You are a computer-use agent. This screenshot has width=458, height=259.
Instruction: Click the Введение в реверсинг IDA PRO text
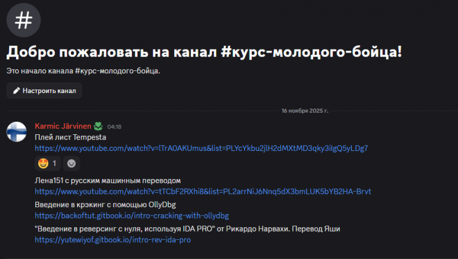(187, 229)
